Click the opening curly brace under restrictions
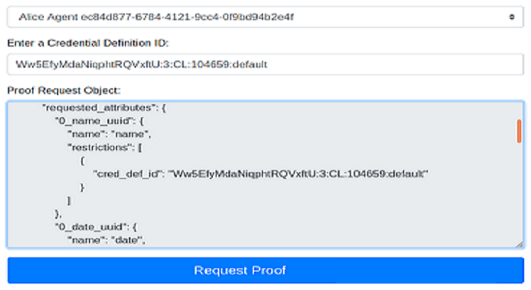The image size is (531, 290). tap(82, 161)
